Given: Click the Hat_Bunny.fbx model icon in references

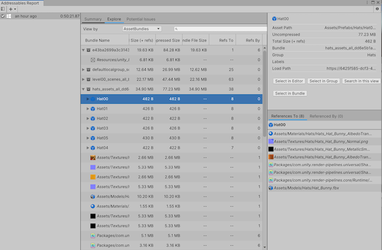Looking at the screenshot, I should click(271, 187).
